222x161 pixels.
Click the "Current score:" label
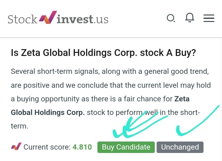pyautogui.click(x=47, y=147)
